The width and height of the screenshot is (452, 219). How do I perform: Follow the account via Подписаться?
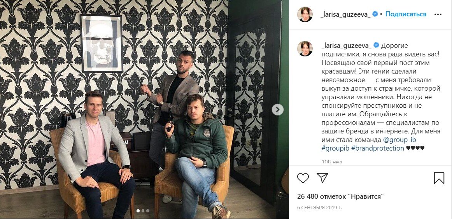tap(406, 14)
